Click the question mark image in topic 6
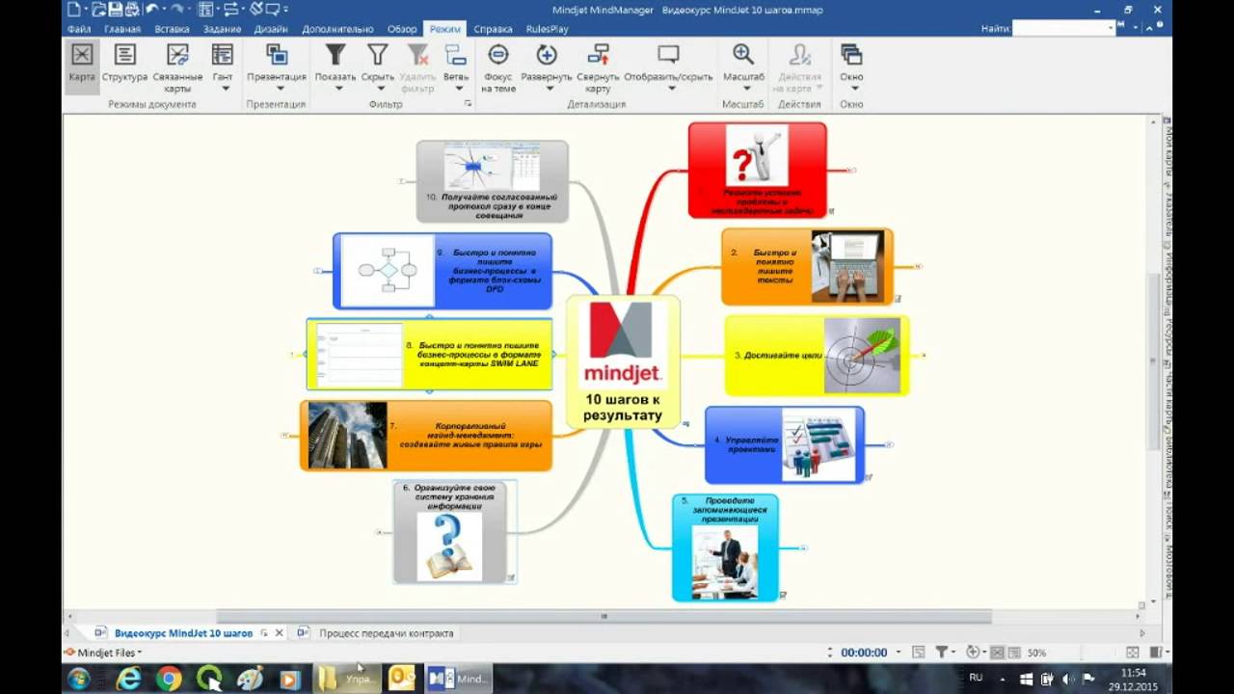This screenshot has width=1234, height=694. tap(449, 545)
